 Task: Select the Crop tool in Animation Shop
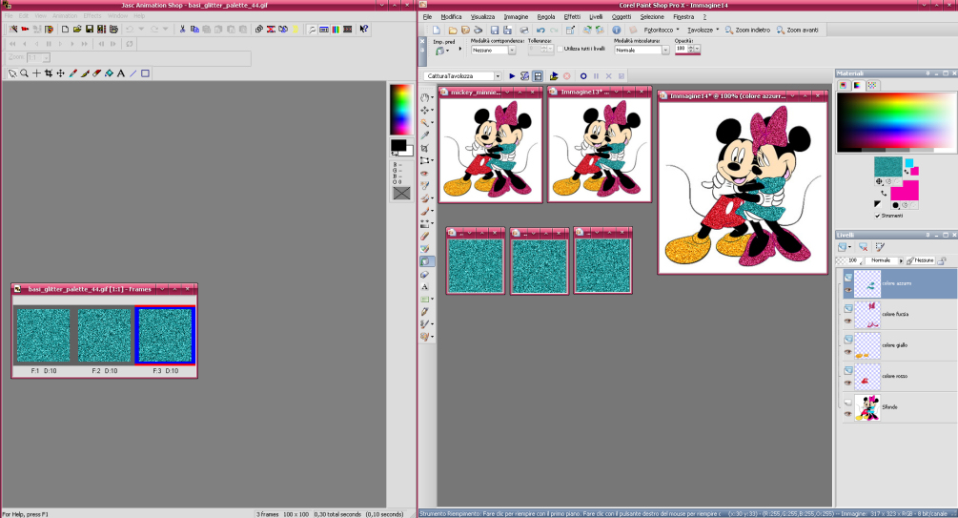click(x=49, y=73)
